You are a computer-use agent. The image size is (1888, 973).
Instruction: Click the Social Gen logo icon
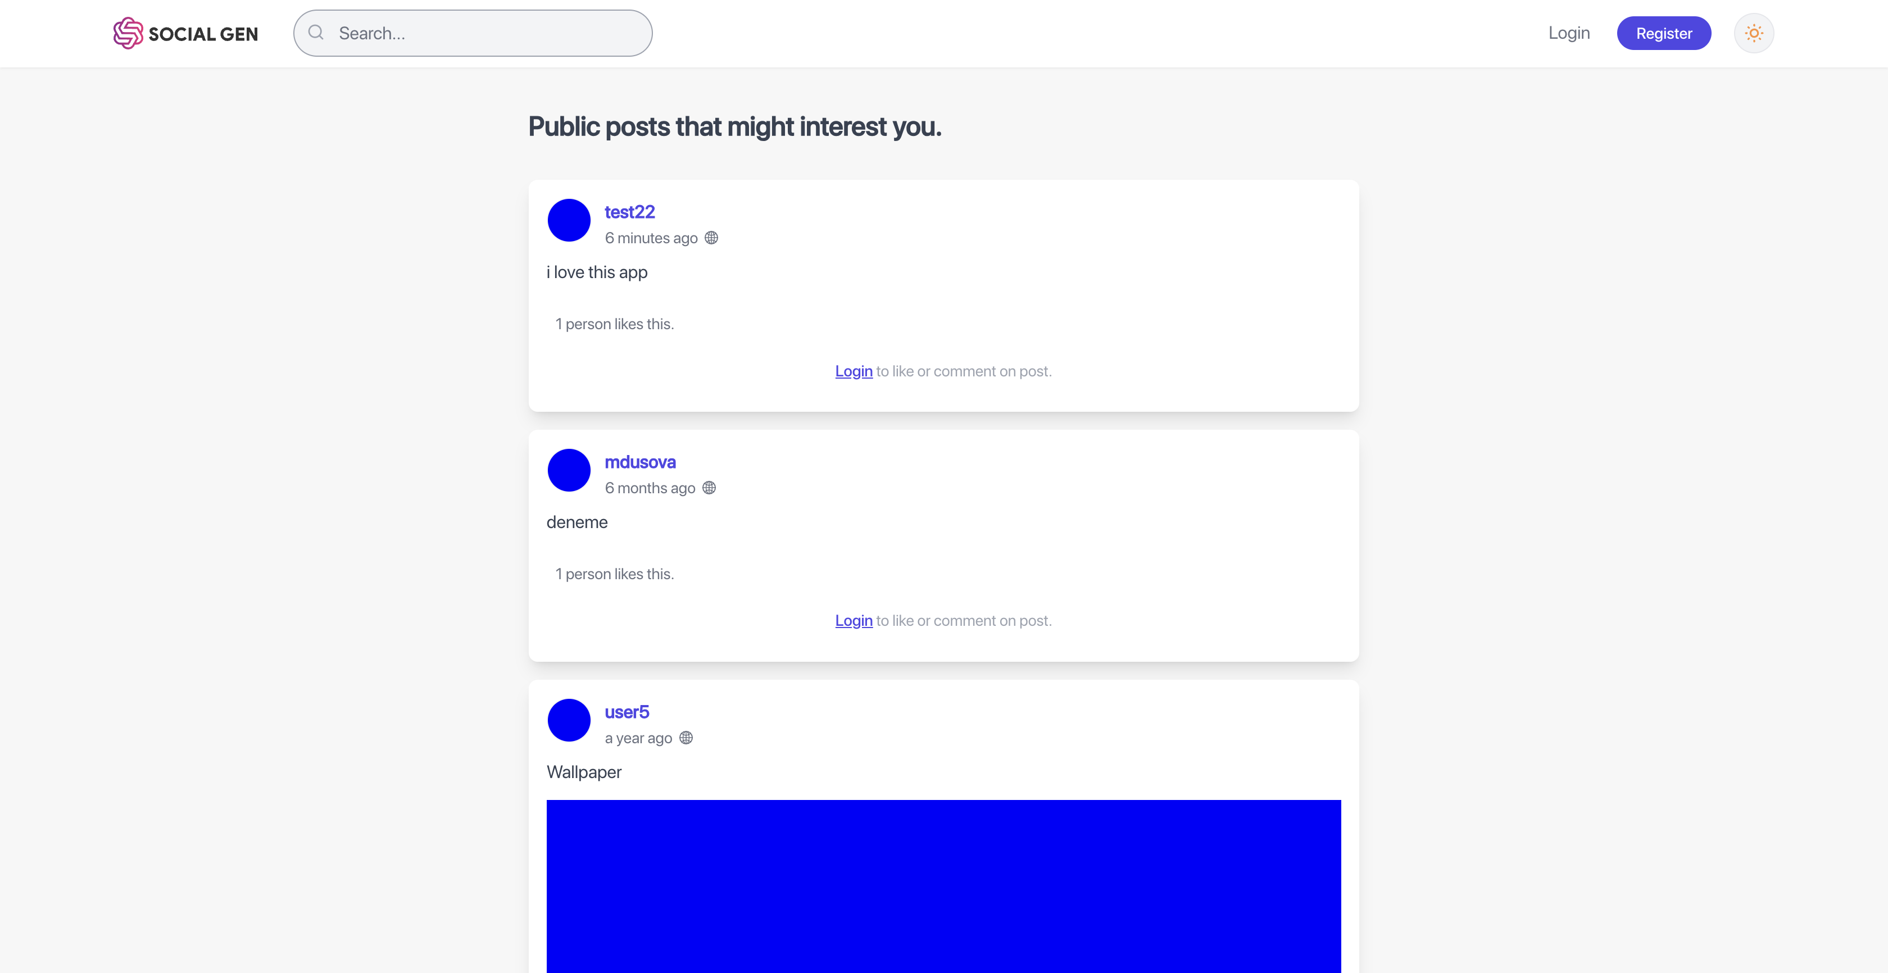[x=128, y=33]
